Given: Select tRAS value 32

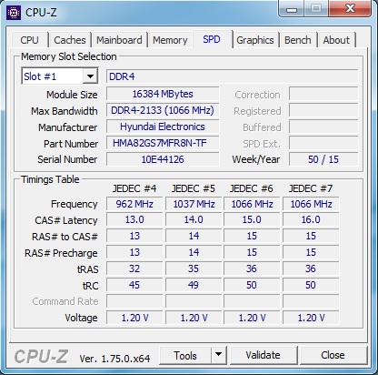Looking at the screenshot, I should pos(134,269).
